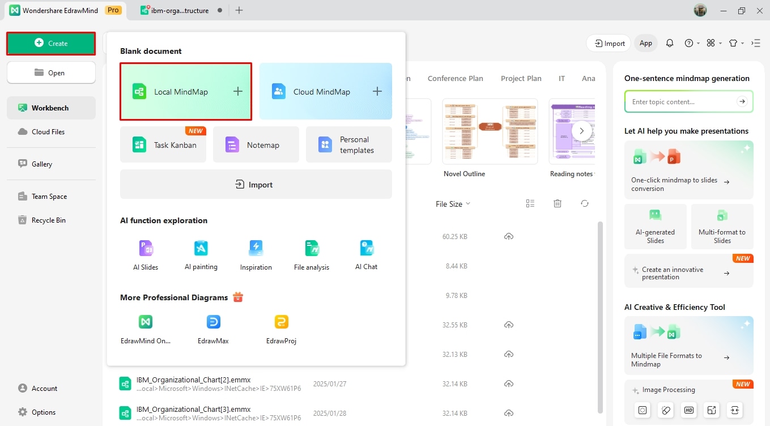Click the top-right Import button

click(x=609, y=43)
